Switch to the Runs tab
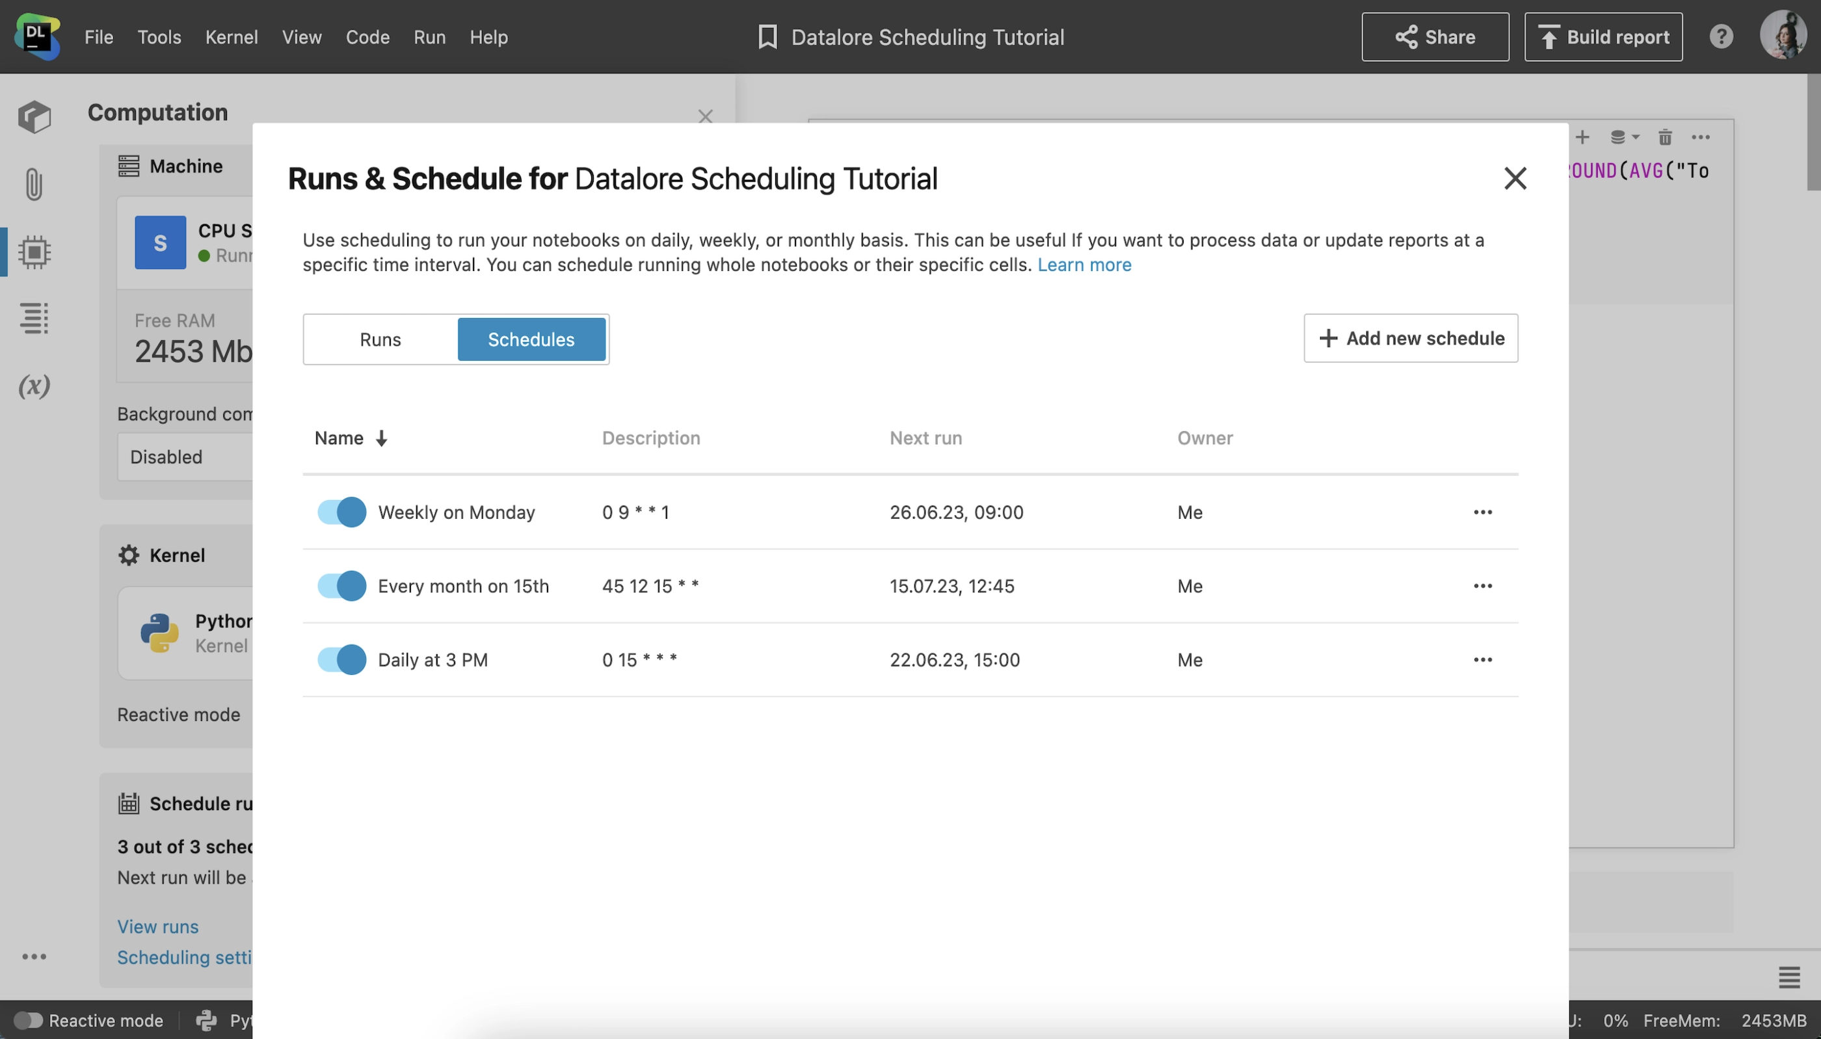Viewport: 1821px width, 1039px height. [x=380, y=339]
